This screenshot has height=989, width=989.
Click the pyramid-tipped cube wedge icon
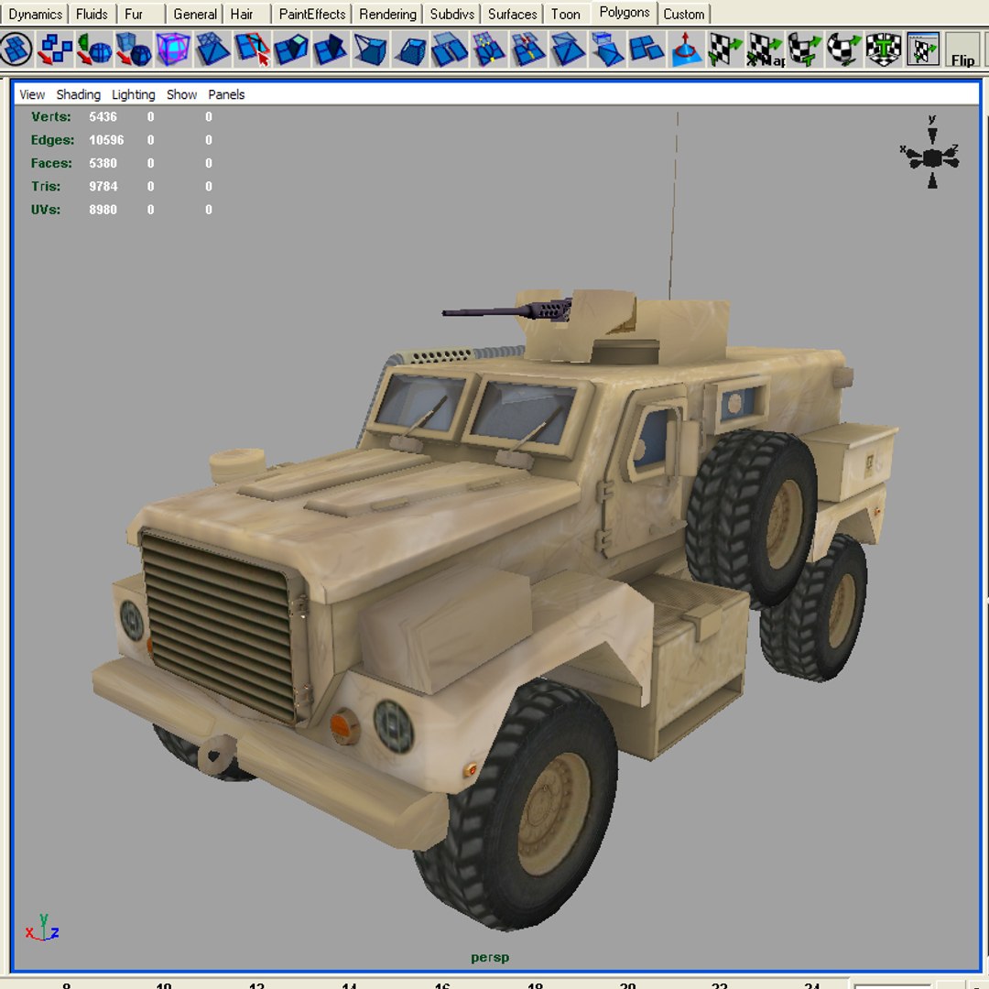coord(370,49)
